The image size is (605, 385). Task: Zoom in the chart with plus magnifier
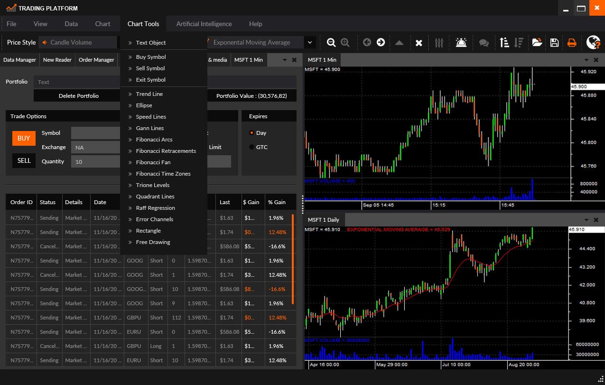coord(345,42)
